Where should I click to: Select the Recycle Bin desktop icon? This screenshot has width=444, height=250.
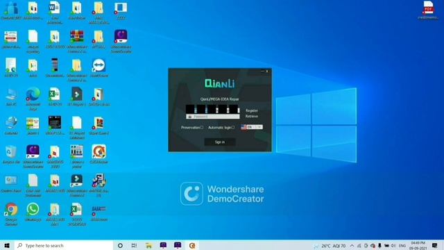11,154
